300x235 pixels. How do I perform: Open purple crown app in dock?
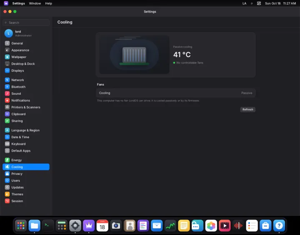coord(89,225)
